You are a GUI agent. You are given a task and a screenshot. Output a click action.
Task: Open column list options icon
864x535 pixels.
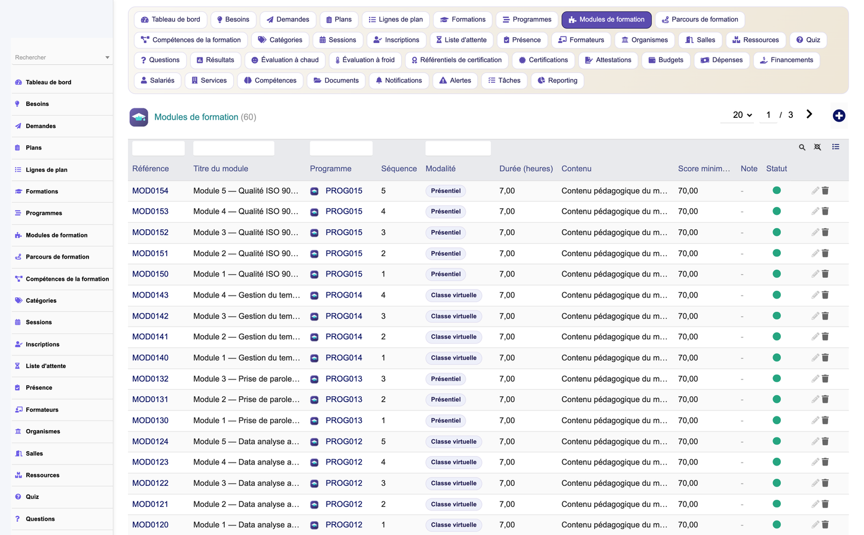click(x=835, y=147)
